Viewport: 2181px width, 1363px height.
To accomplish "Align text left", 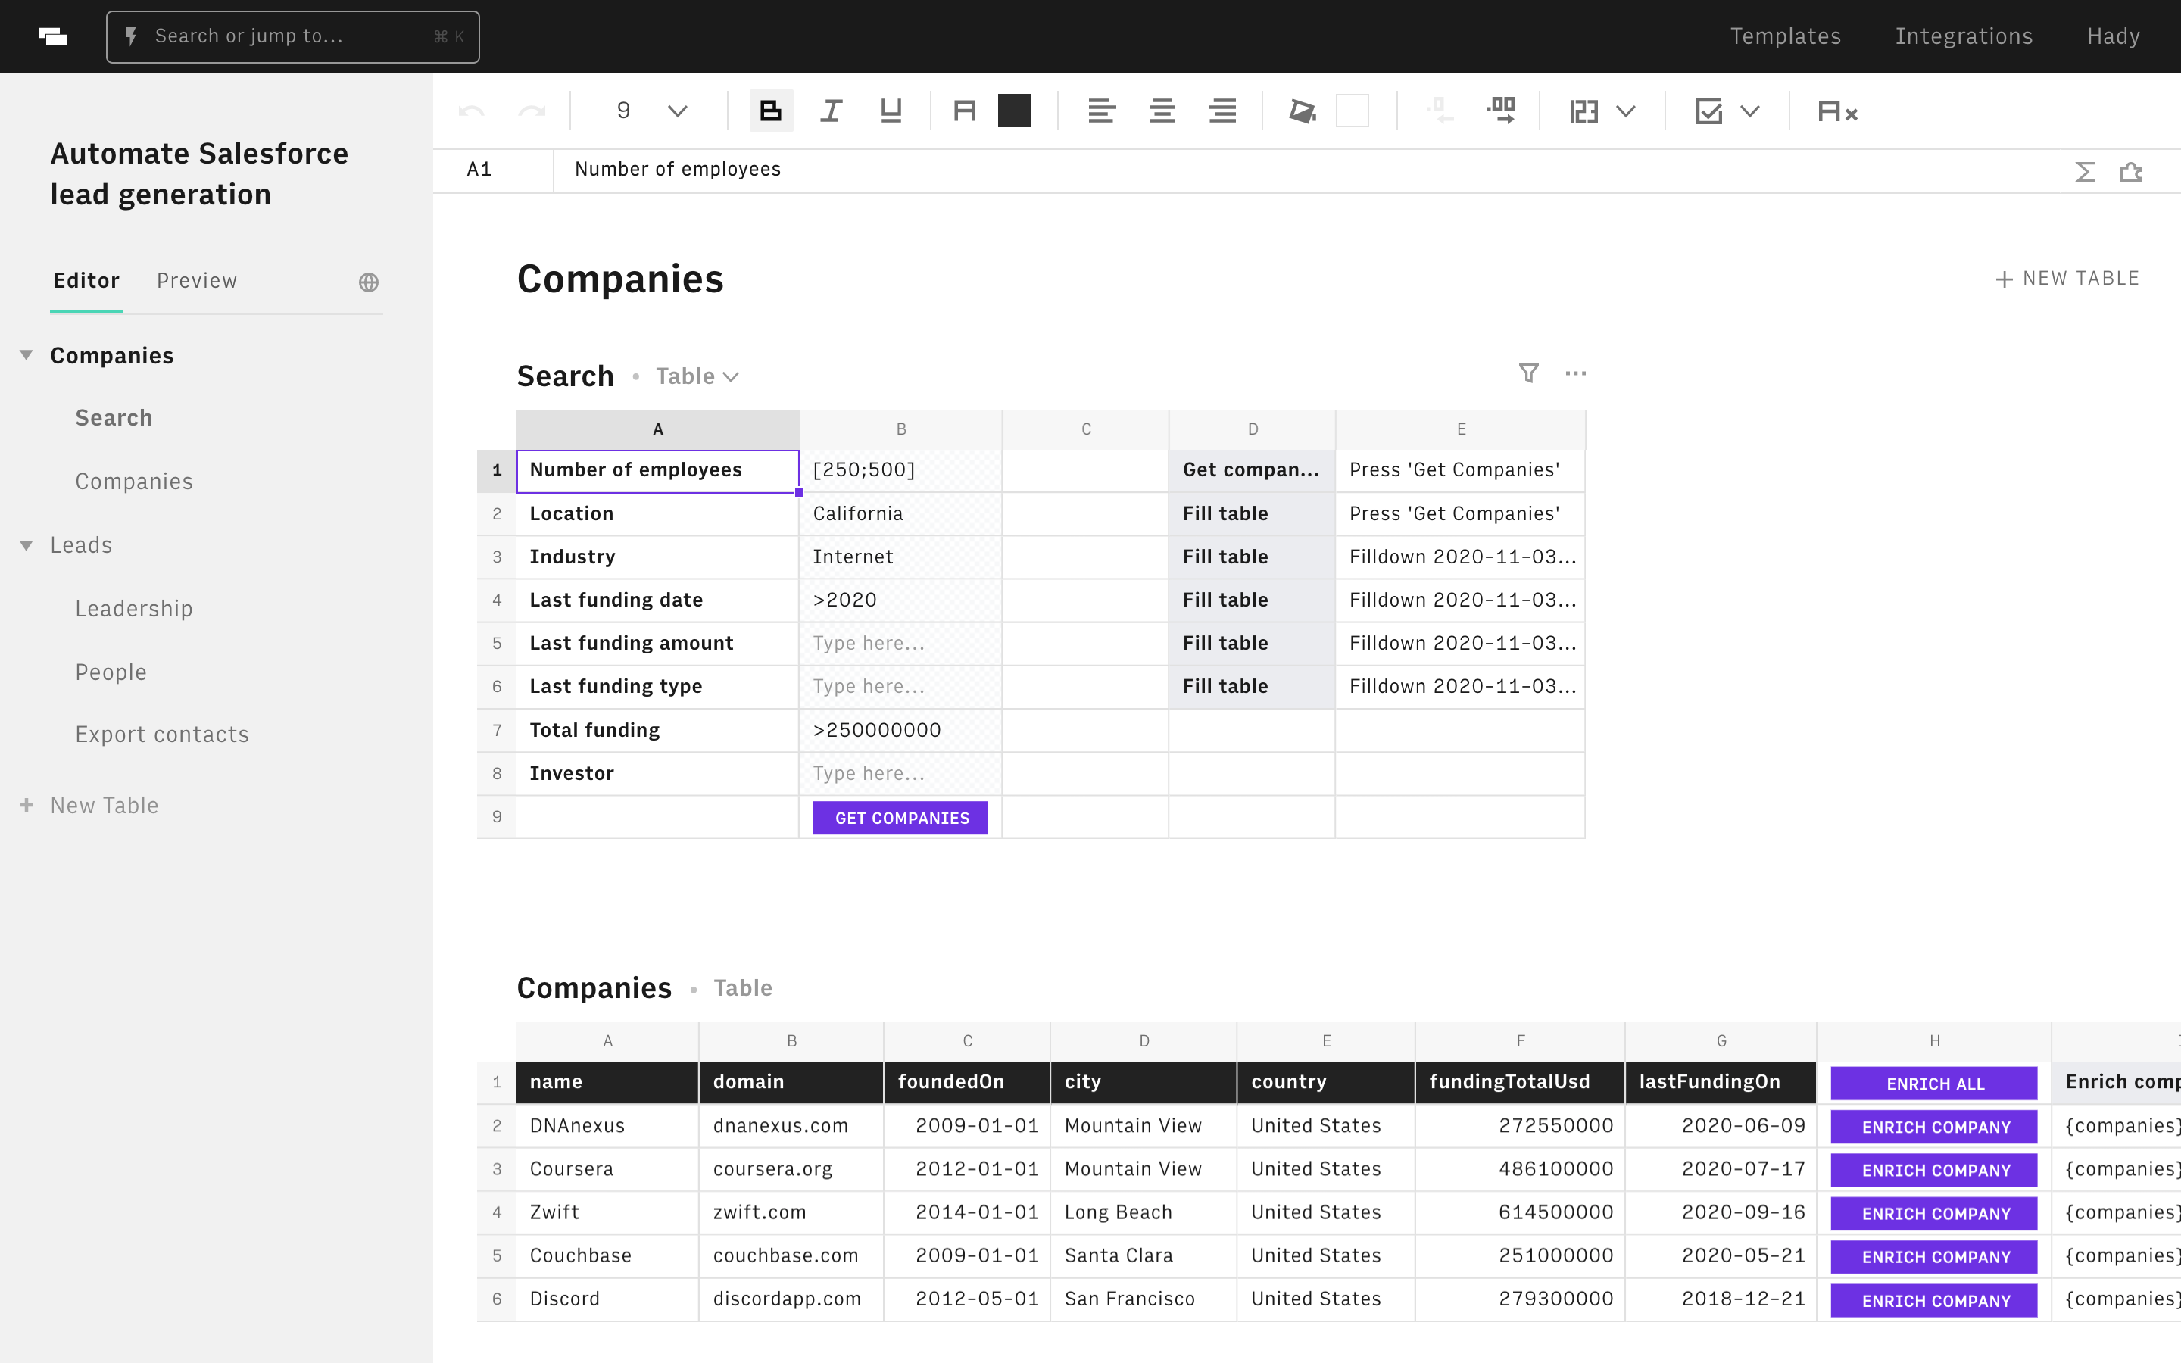I will click(1101, 111).
